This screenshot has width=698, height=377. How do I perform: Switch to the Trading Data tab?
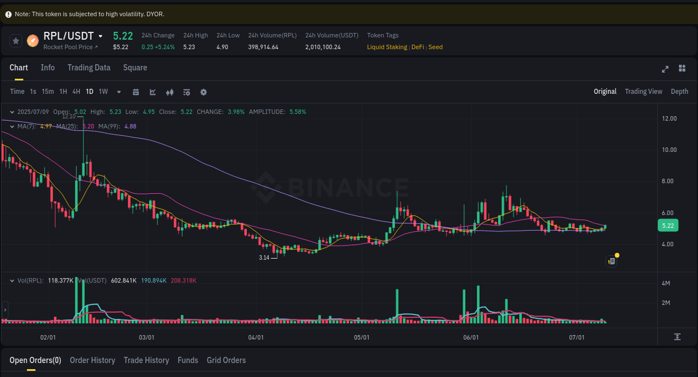(89, 68)
